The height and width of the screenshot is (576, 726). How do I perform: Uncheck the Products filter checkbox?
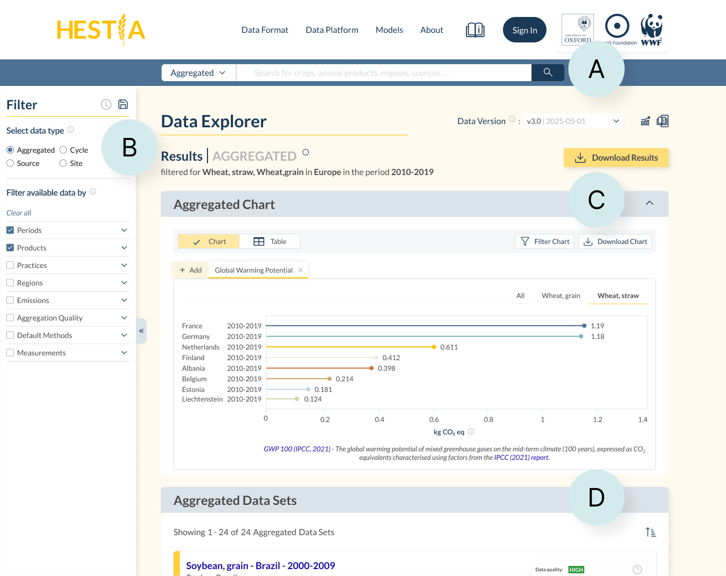(x=10, y=248)
